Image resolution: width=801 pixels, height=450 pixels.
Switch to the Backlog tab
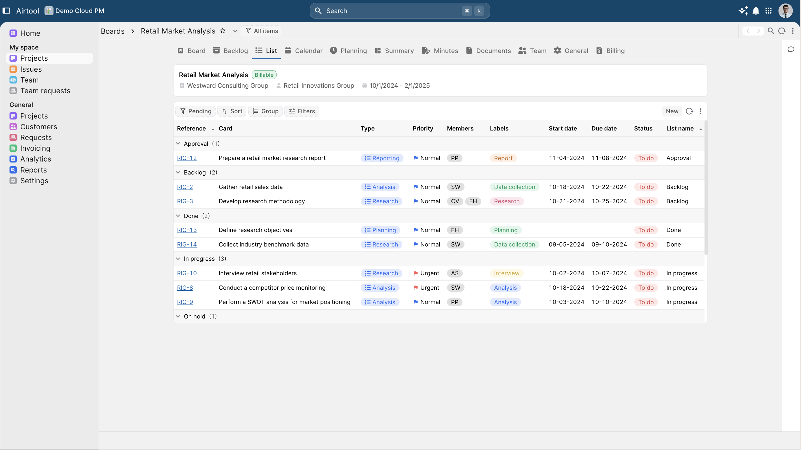click(x=230, y=51)
